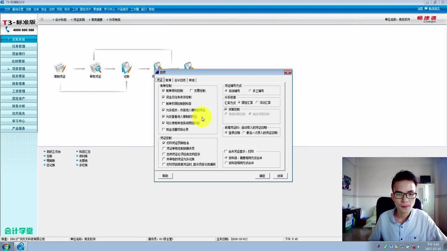Viewport: 447px width, 251px height.
Task: Open the 凭证类别 shortcut link
Action: (x=79, y=20)
